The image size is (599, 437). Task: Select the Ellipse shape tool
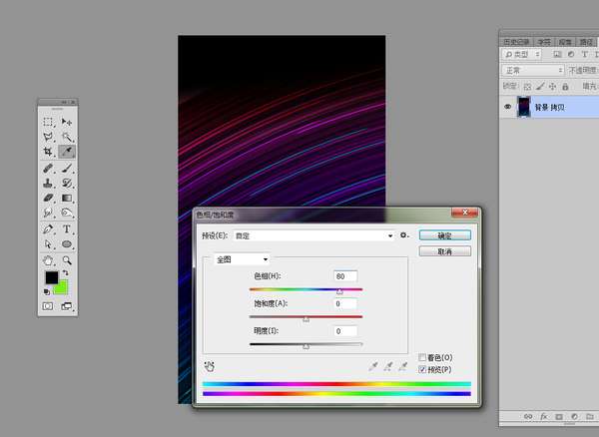(67, 243)
